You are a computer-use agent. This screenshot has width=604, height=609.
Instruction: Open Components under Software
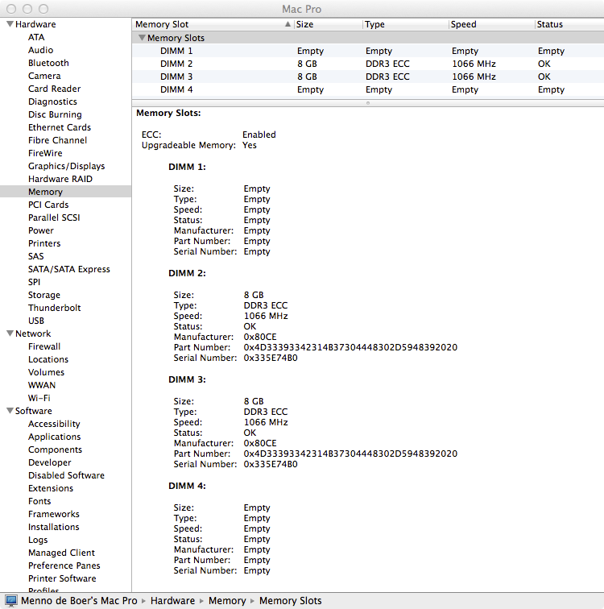(x=55, y=449)
